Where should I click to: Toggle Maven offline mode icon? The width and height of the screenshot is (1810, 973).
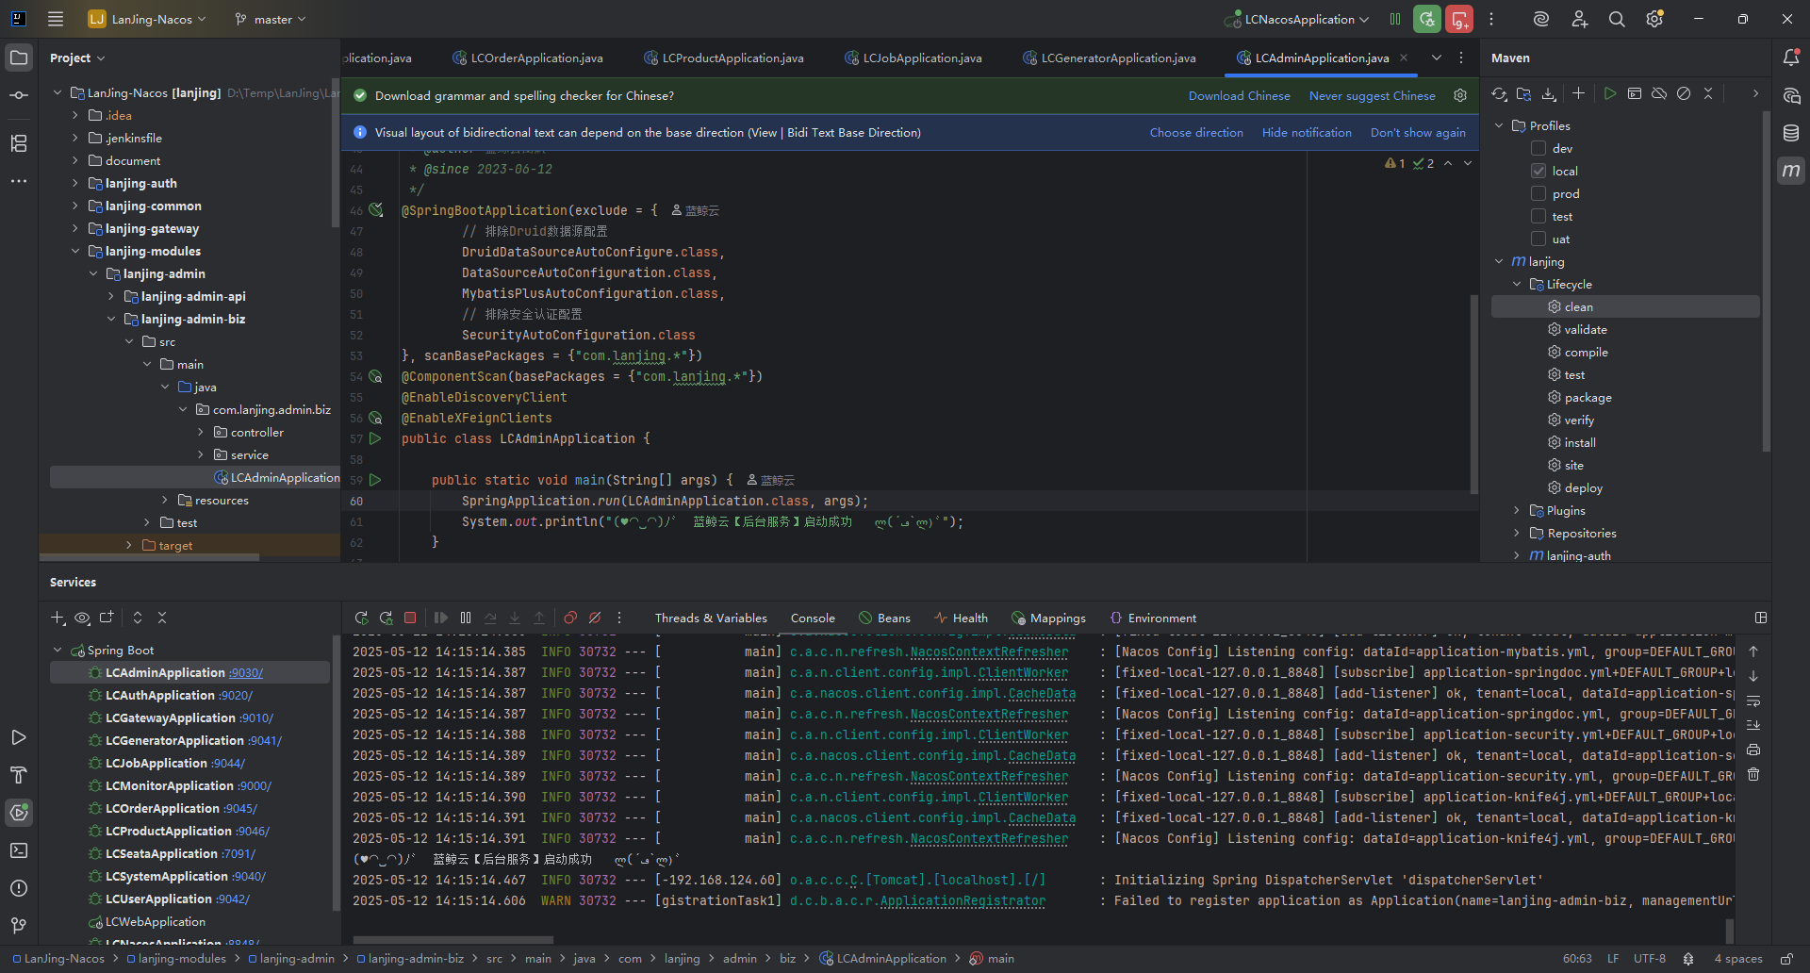point(1659,93)
